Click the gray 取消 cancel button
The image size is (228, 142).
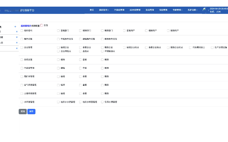[x=23, y=112]
